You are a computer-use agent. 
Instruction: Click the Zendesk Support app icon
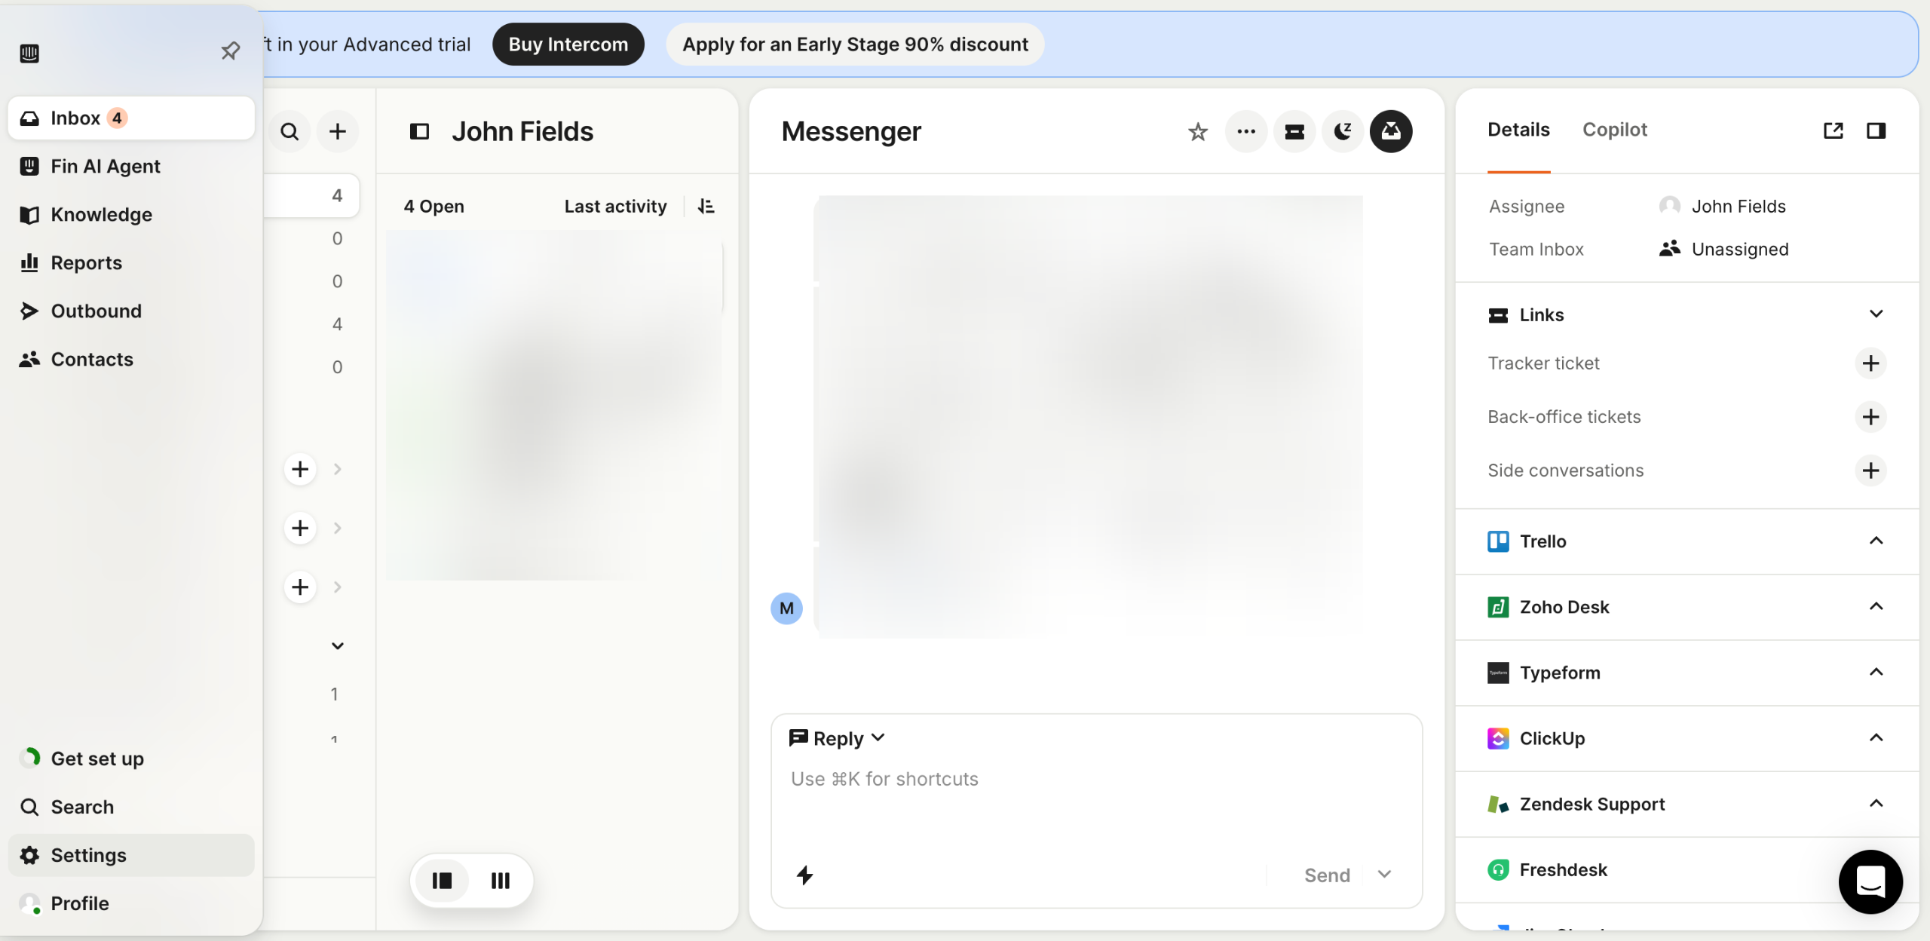pyautogui.click(x=1498, y=804)
